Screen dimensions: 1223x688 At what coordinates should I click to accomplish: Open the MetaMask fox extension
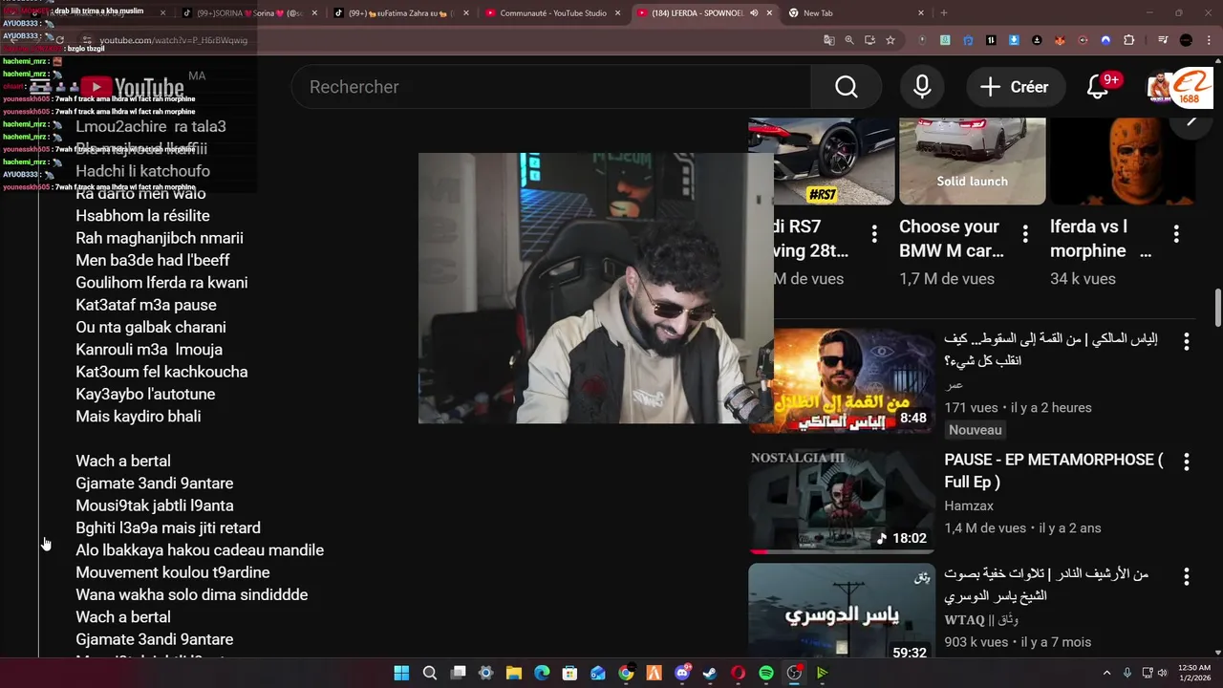pyautogui.click(x=1060, y=40)
